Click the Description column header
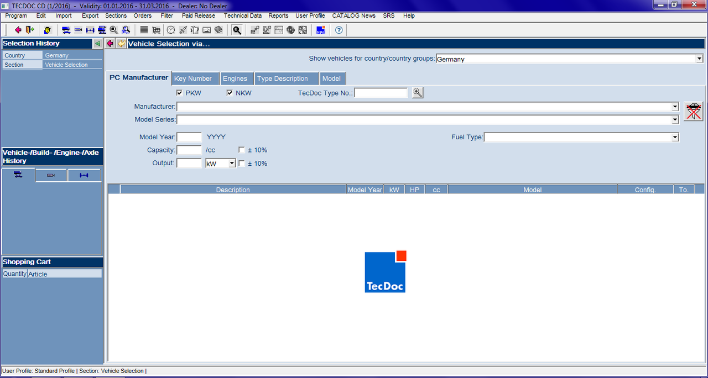This screenshot has height=378, width=708. click(x=233, y=190)
